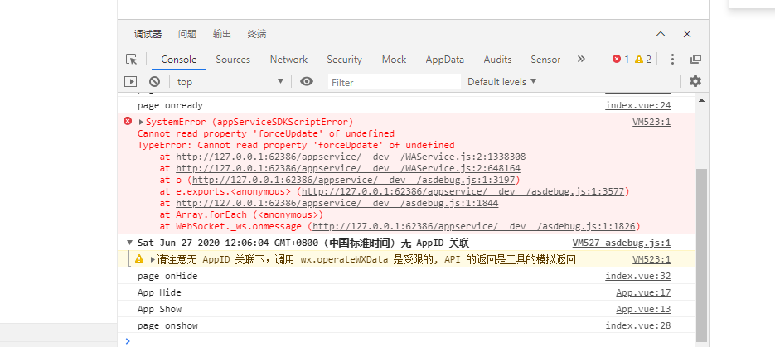Image resolution: width=775 pixels, height=347 pixels.
Task: Open source link App.vue:17
Action: coord(643,292)
